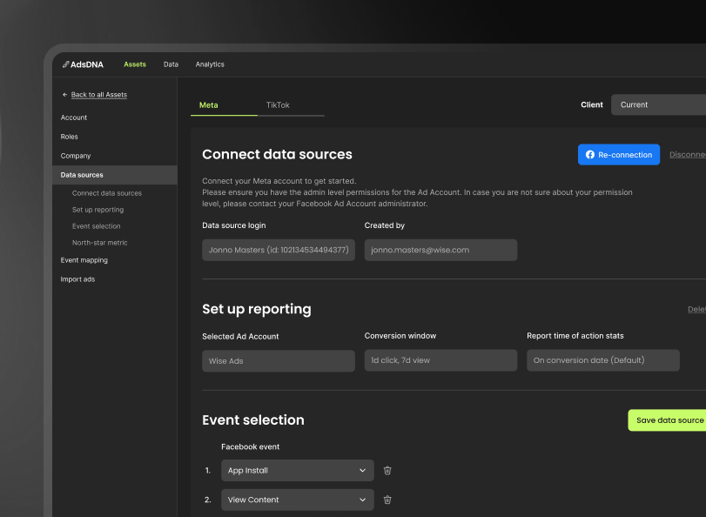Go to Event mapping in the sidebar
This screenshot has height=517, width=706.
84,260
